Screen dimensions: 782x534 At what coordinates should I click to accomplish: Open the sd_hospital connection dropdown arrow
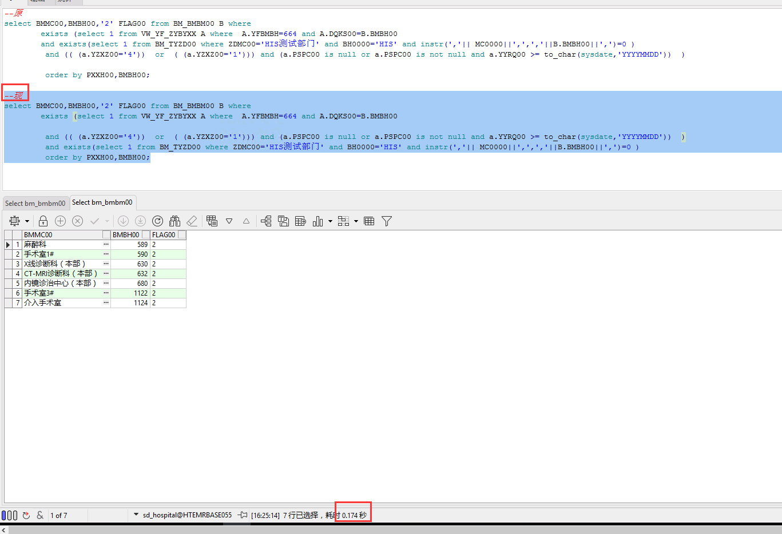[x=136, y=515]
